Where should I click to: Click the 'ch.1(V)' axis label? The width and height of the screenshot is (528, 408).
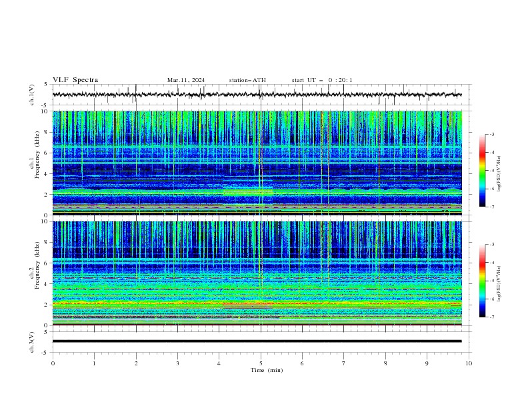click(32, 95)
